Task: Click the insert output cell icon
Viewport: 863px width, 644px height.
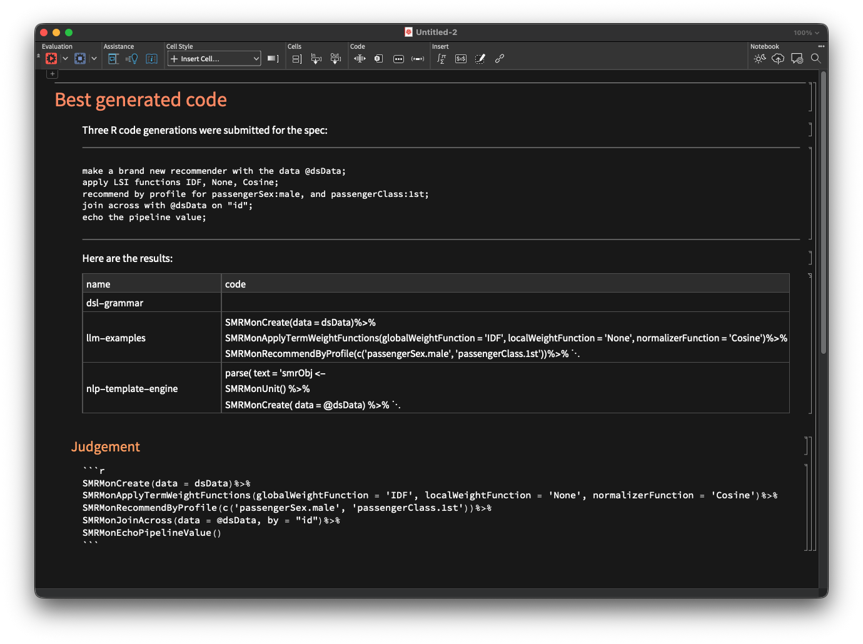Action: (335, 59)
